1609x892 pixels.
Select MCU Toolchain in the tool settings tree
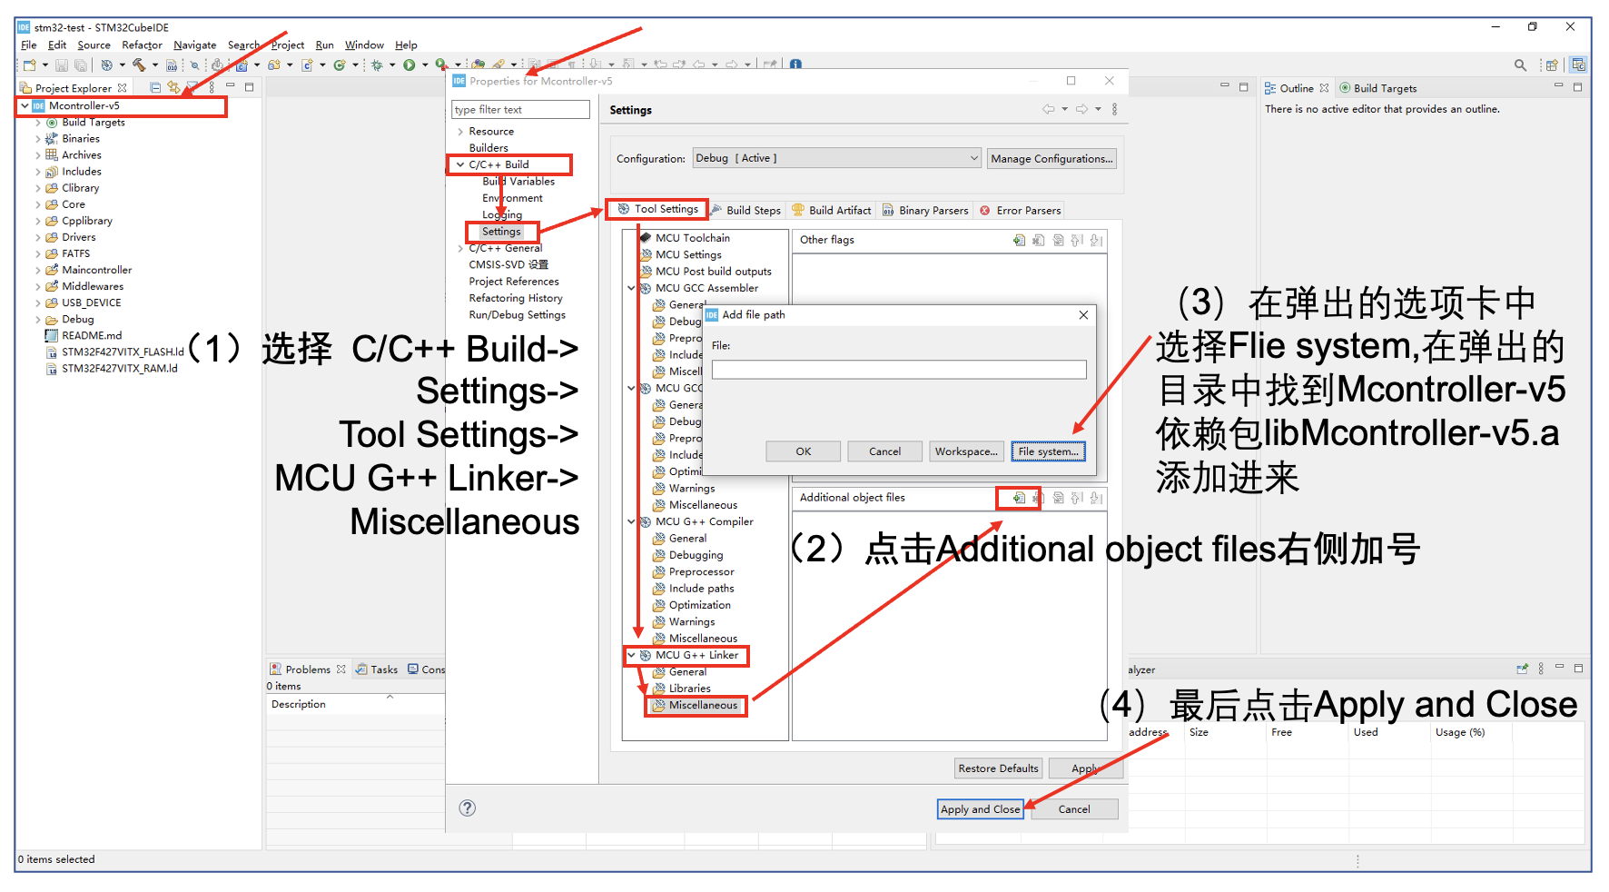tap(692, 238)
